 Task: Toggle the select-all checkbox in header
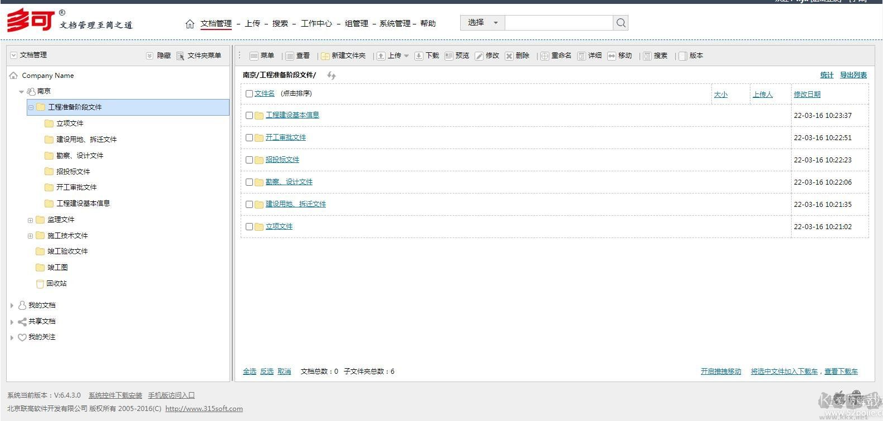[249, 93]
